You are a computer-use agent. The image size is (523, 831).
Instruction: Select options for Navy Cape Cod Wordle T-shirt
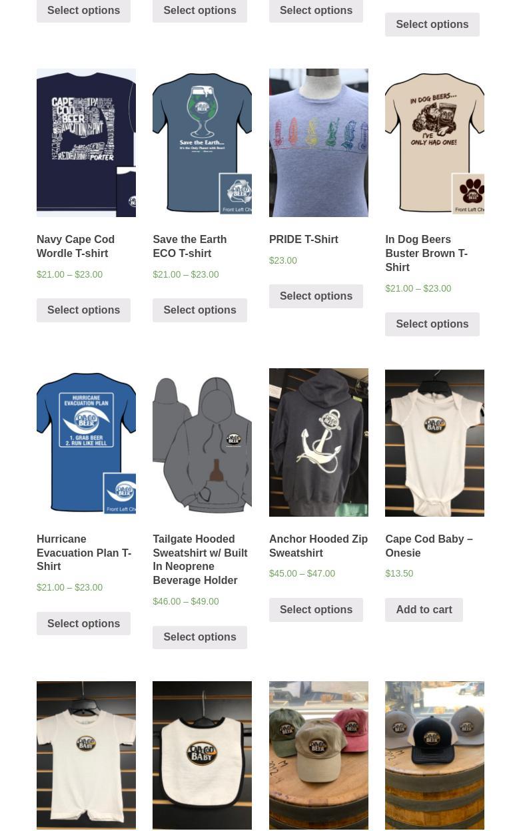[x=83, y=310]
